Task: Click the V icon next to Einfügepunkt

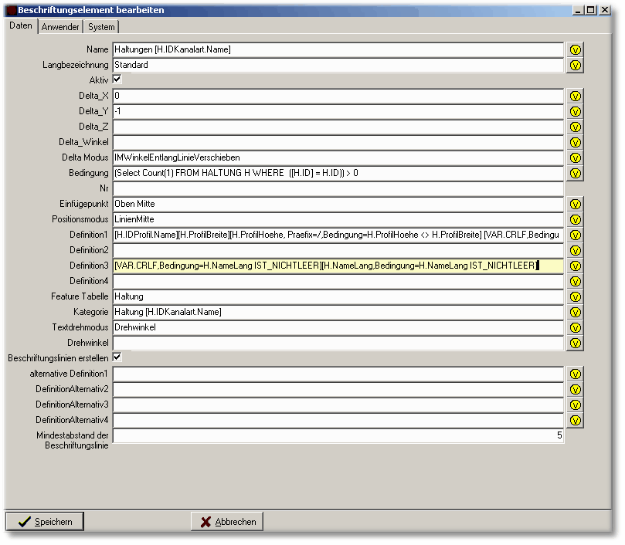Action: (x=575, y=204)
